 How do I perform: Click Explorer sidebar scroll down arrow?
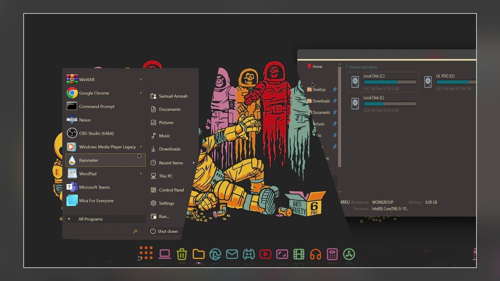coord(339,192)
